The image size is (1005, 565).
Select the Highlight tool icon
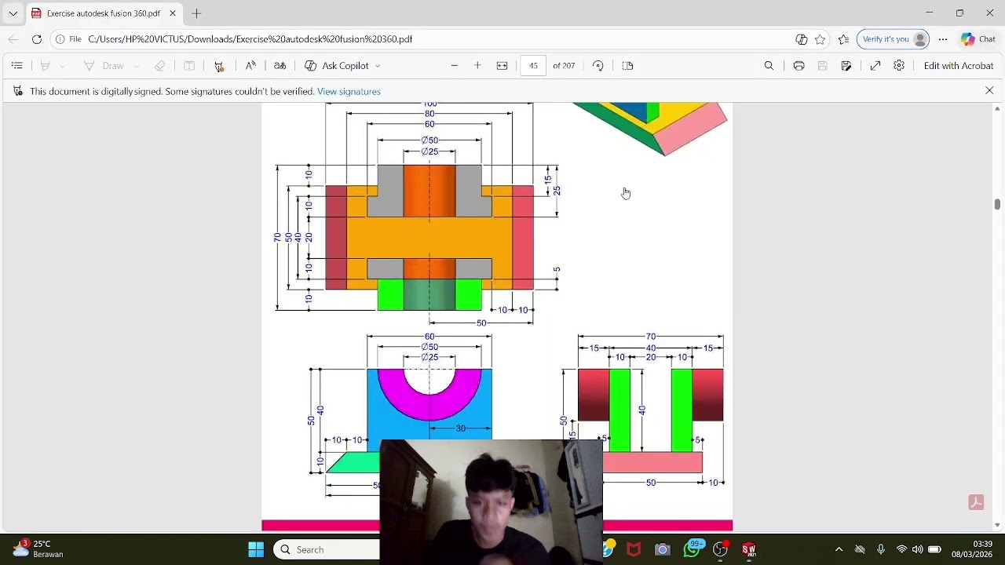(x=46, y=66)
